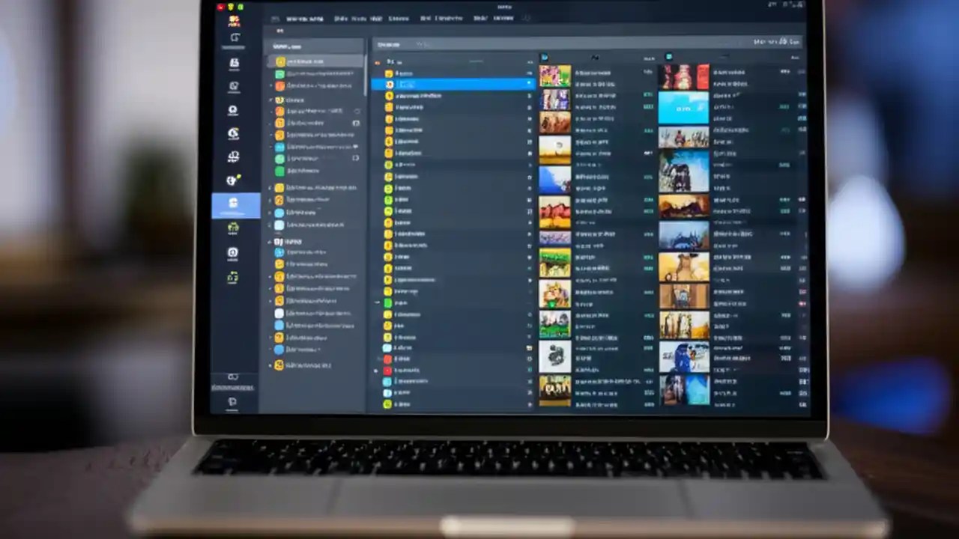Click the link text at the sidebar bottom
959x539 pixels.
coord(233,388)
